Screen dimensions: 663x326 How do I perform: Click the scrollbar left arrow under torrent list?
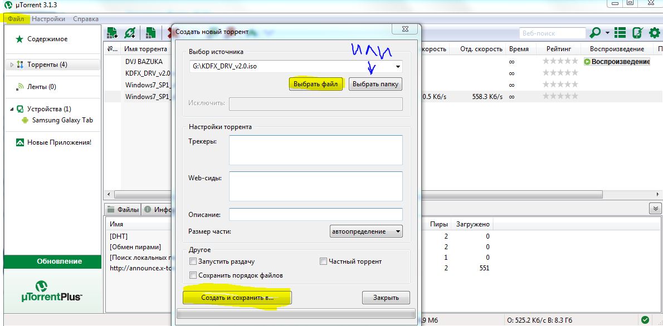[109, 194]
